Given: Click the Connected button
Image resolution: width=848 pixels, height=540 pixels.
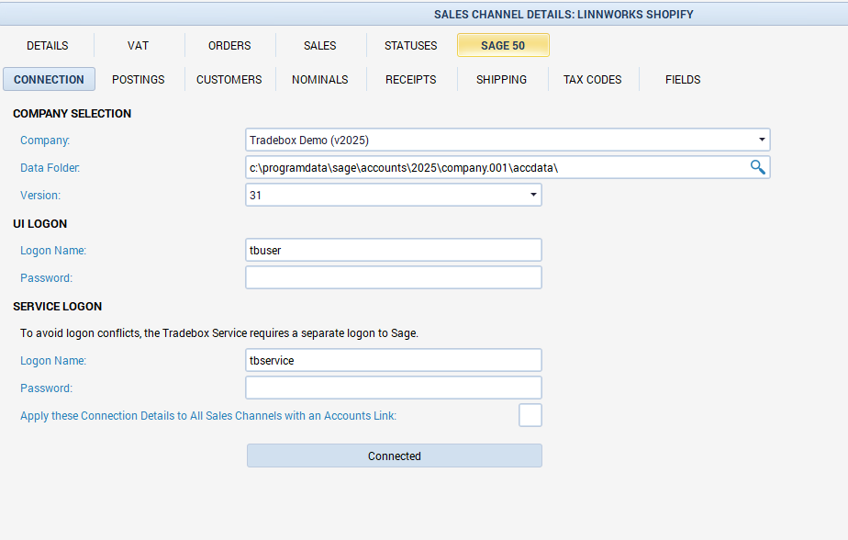Looking at the screenshot, I should pos(395,456).
